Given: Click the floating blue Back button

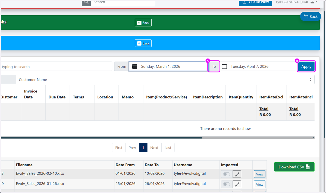Looking at the screenshot, I should 311,16.
